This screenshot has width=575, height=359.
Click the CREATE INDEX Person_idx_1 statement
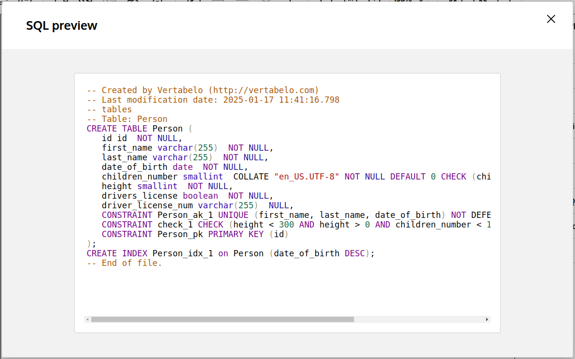[230, 253]
